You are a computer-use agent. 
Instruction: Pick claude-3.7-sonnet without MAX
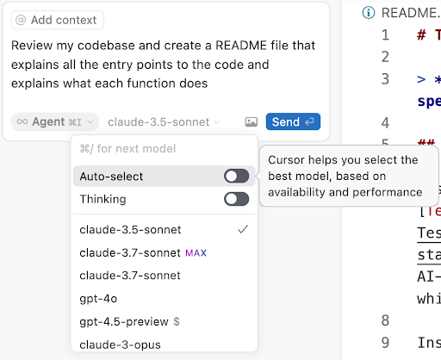coord(165,276)
